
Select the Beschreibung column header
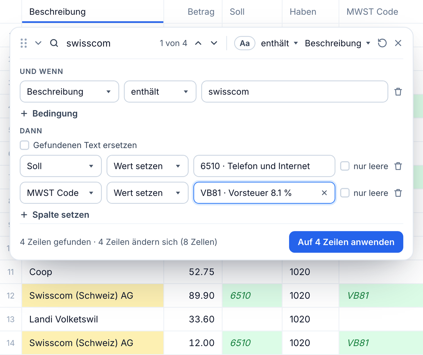pyautogui.click(x=93, y=12)
